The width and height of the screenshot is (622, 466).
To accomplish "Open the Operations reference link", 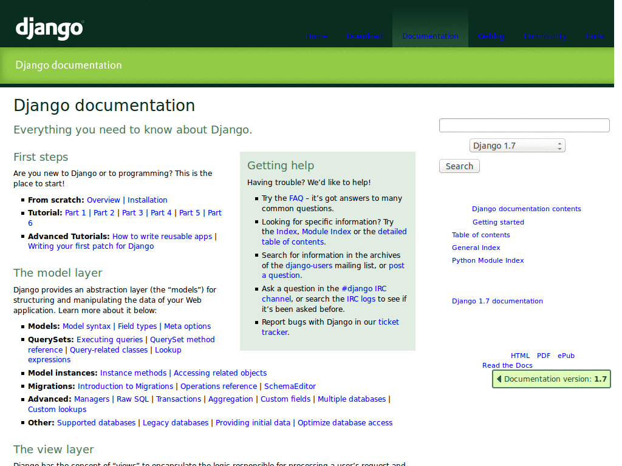I will point(219,387).
